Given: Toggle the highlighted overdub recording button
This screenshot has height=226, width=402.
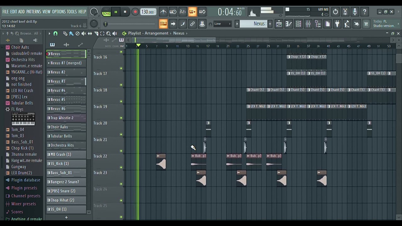Looking at the screenshot, I should [193, 12].
